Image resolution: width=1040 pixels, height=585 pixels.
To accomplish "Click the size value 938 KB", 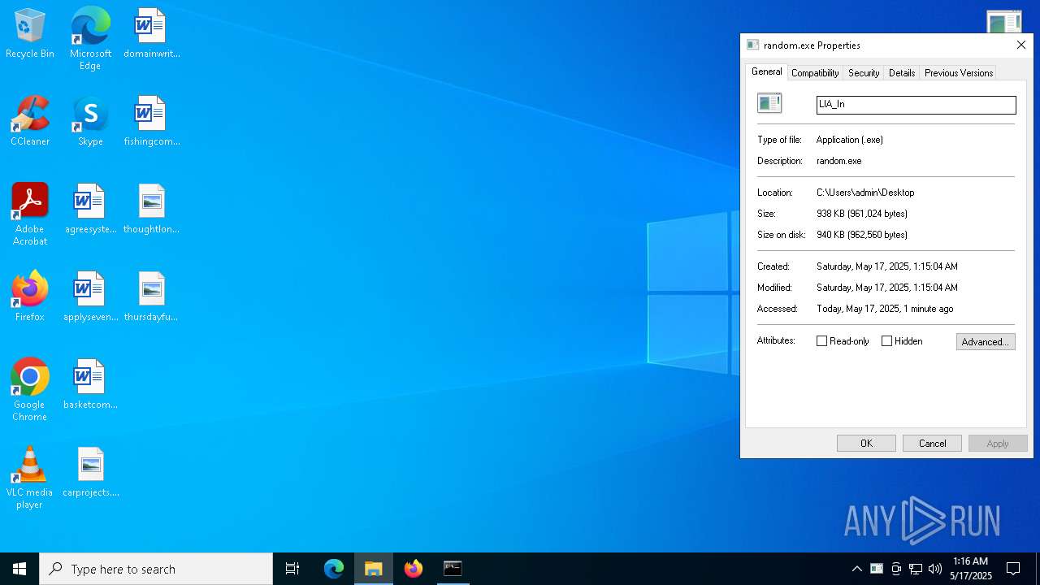I will pos(862,214).
